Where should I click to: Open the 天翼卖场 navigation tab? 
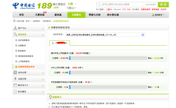pos(40,15)
